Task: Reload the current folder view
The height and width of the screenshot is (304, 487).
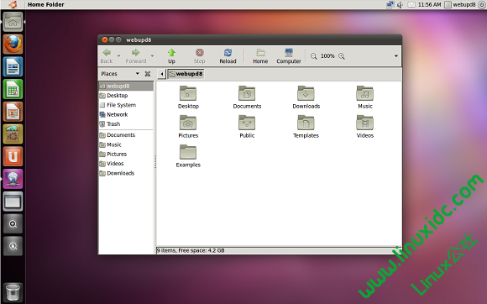Action: click(x=228, y=56)
